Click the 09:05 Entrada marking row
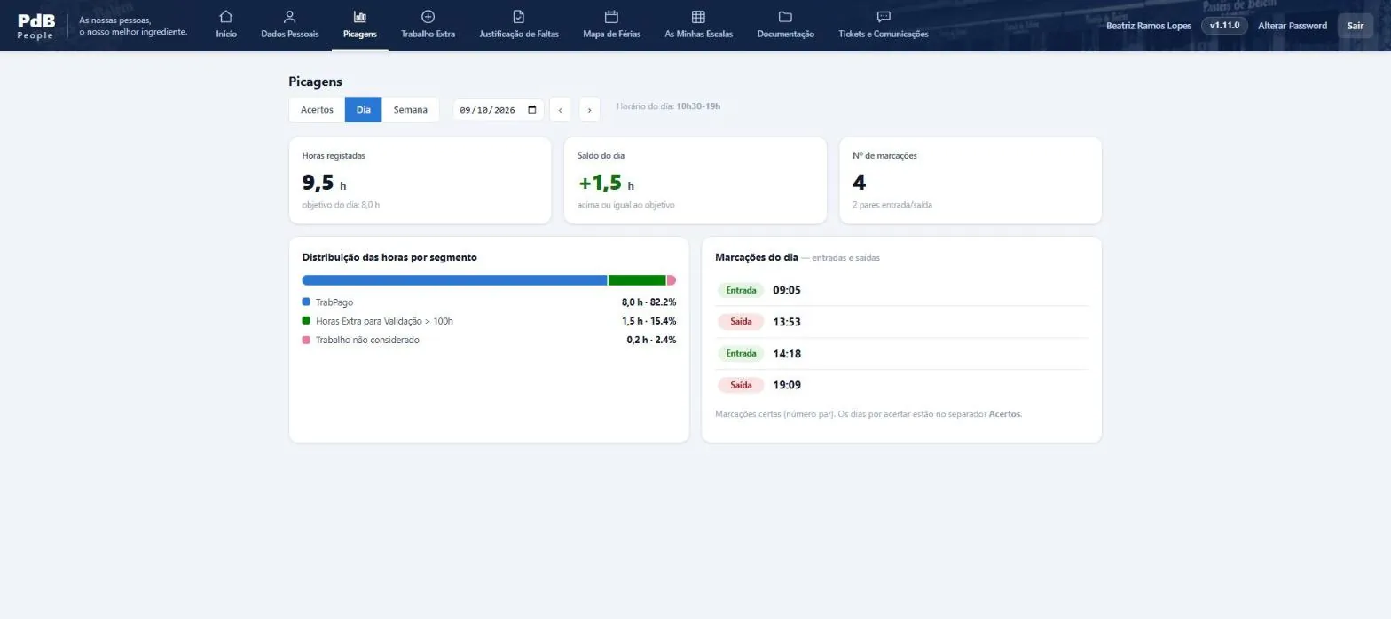This screenshot has width=1391, height=619. point(901,290)
